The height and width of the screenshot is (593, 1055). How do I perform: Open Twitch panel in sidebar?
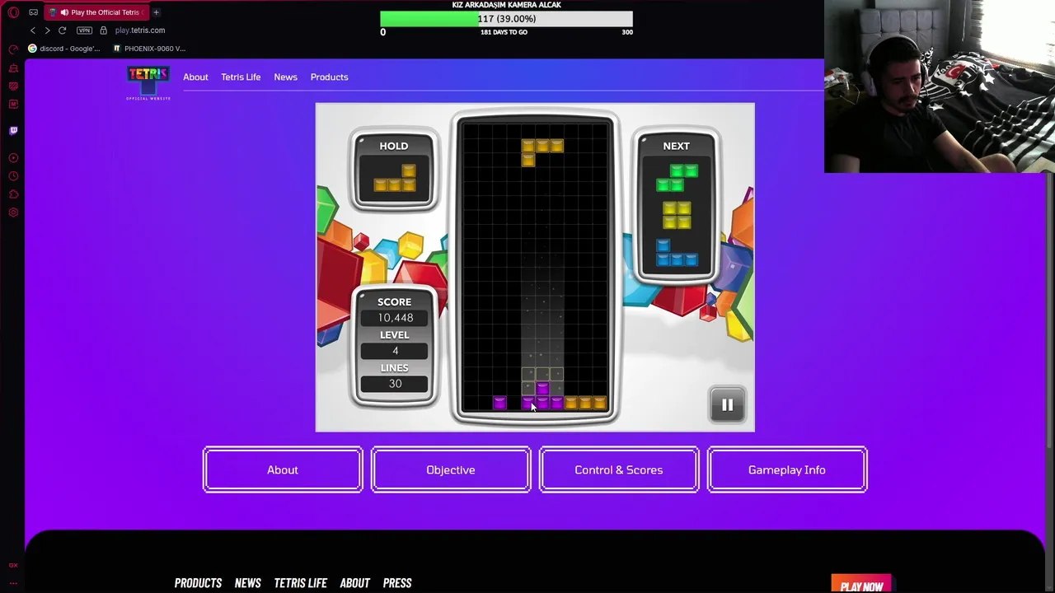pos(13,130)
